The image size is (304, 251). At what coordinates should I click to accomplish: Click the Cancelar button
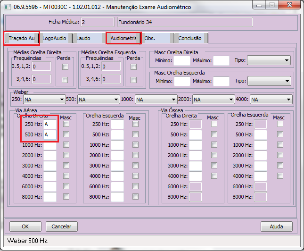coord(61,226)
